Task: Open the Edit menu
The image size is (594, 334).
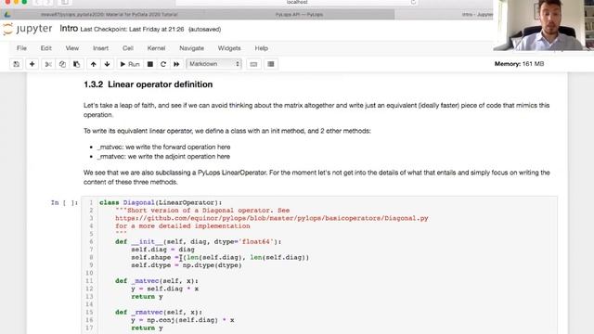Action: click(45, 48)
